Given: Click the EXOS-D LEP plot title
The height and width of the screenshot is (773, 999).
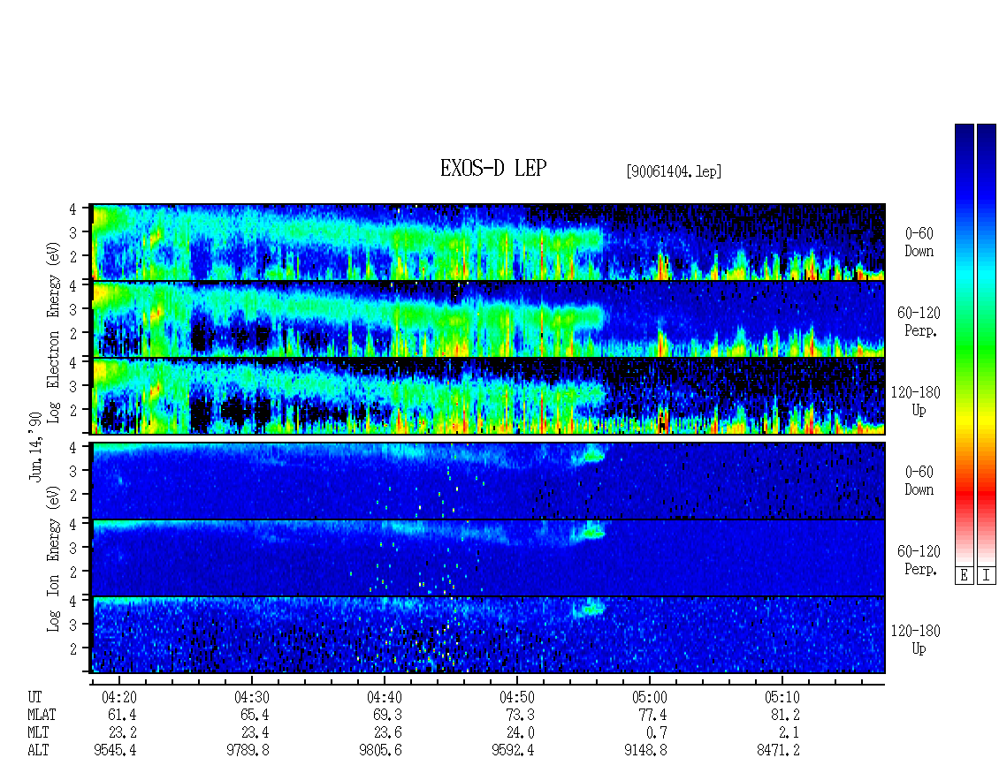Looking at the screenshot, I should point(493,168).
